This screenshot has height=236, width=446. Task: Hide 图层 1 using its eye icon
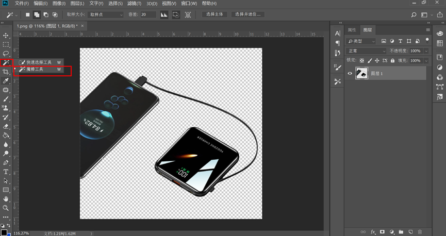(x=350, y=74)
